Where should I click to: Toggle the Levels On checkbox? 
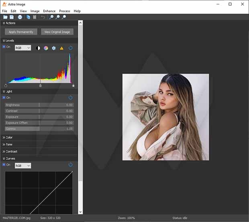tap(4, 47)
